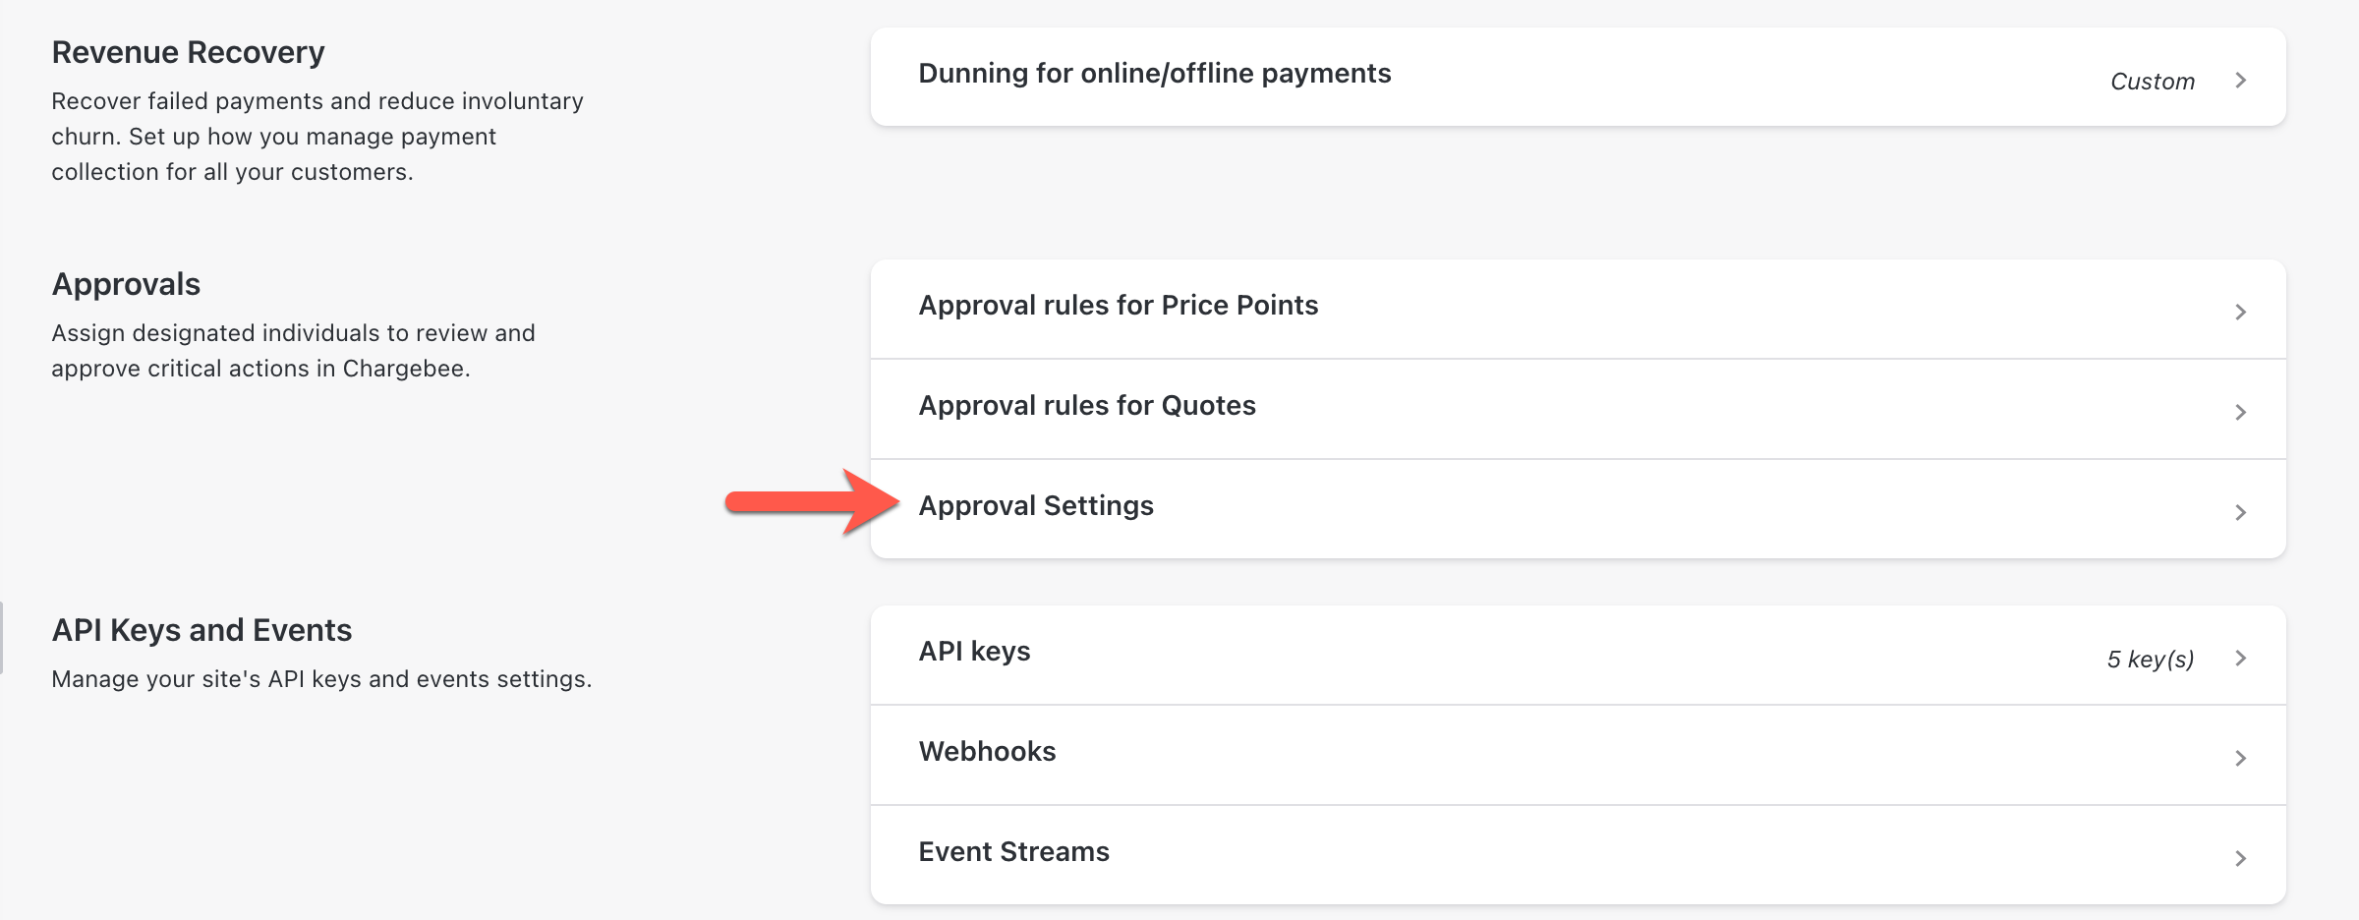Click chevron beside Approval rules for Price Points

coord(2240,313)
